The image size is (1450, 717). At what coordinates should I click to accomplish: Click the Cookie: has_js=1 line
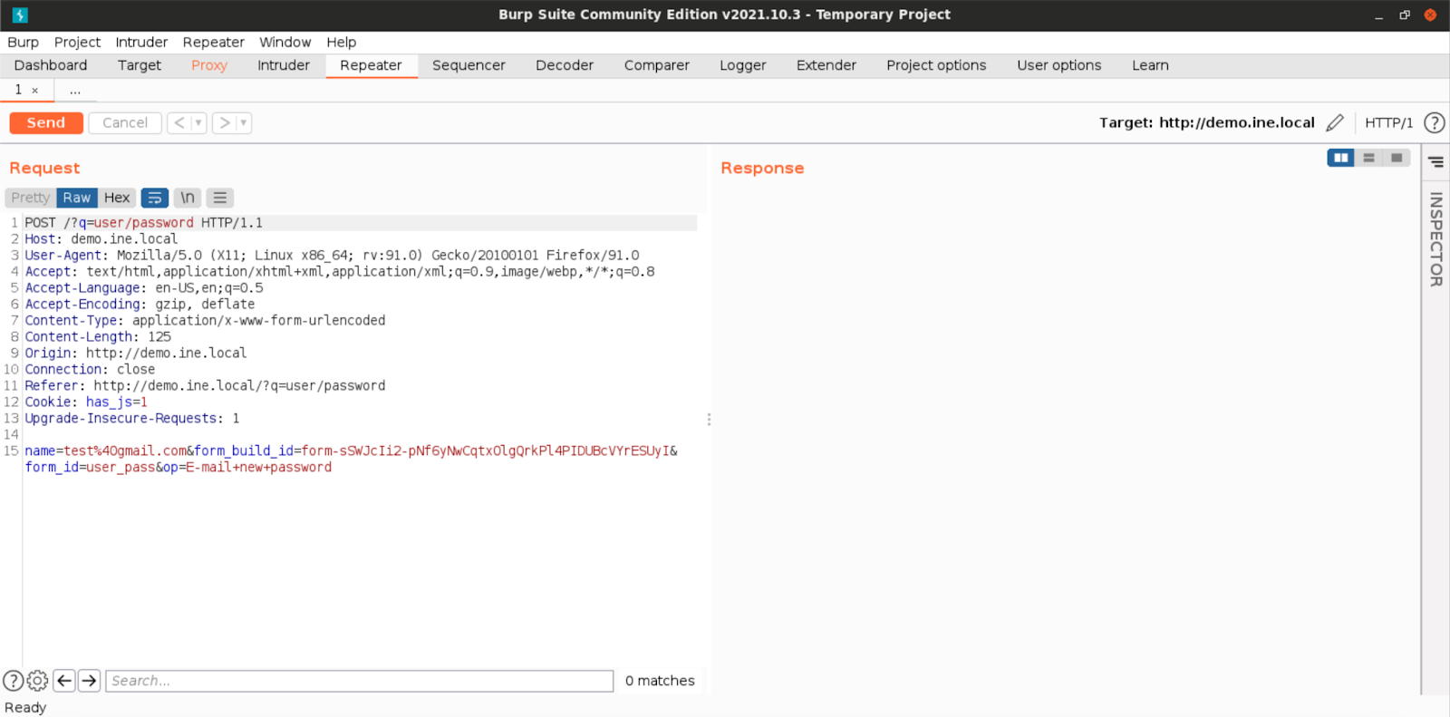pos(86,402)
